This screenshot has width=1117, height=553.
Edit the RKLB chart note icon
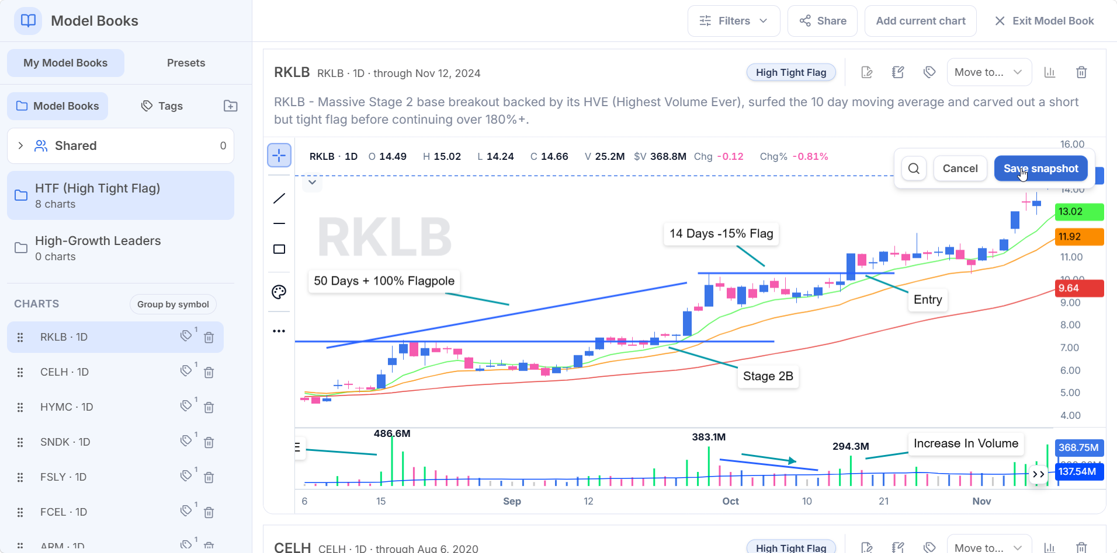(867, 72)
